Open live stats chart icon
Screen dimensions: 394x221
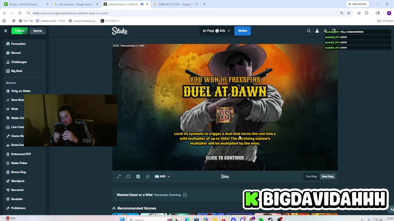coord(138,176)
